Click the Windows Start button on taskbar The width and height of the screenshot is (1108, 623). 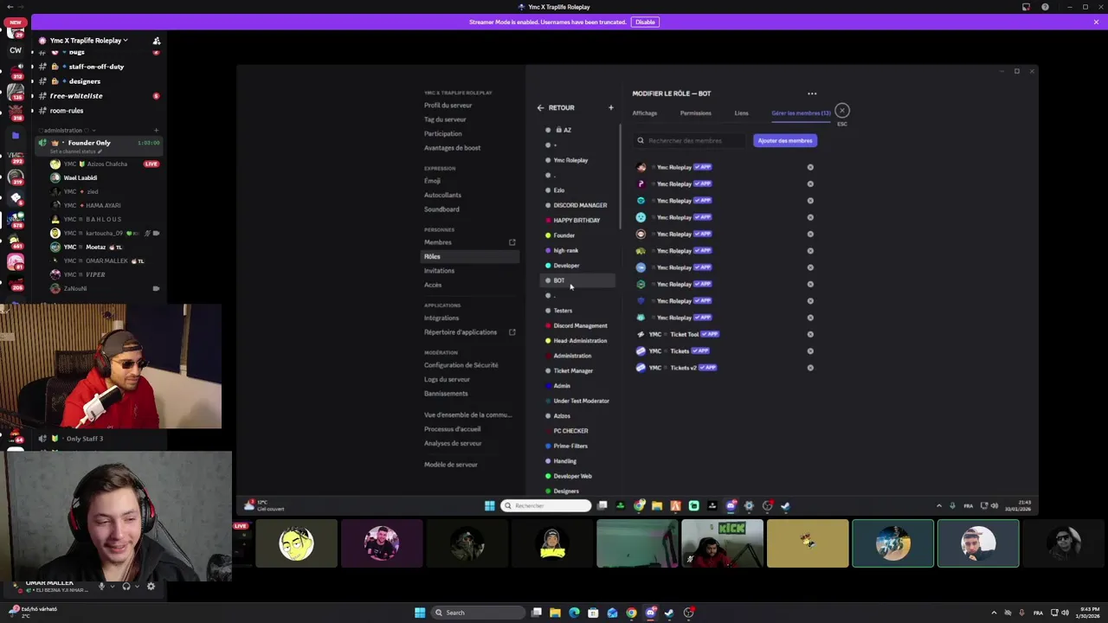pyautogui.click(x=420, y=613)
